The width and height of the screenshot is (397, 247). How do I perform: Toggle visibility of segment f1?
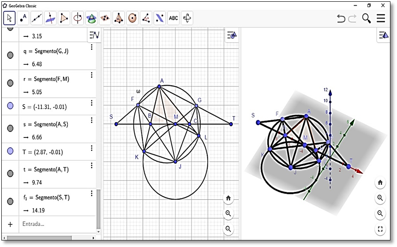pyautogui.click(x=10, y=201)
